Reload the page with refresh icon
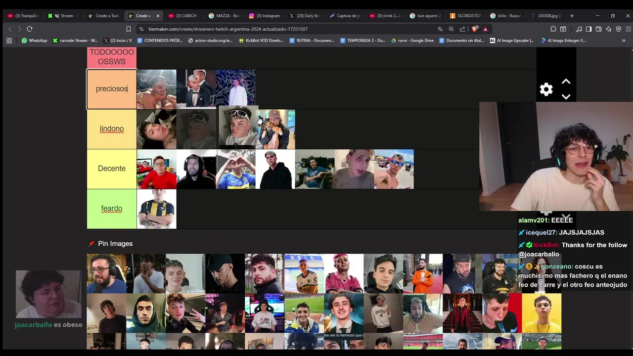Screen dimensions: 633x356 30,29
